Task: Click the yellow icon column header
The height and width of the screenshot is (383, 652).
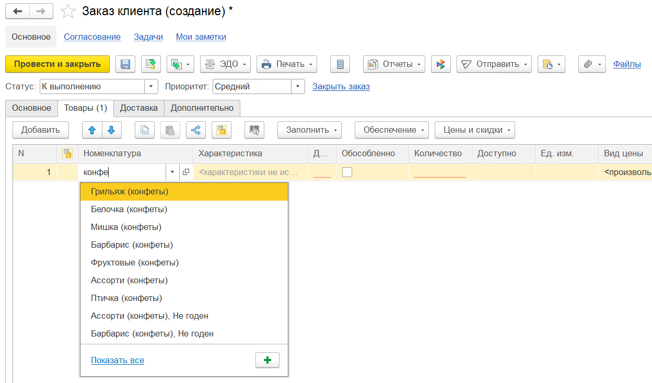Action: tap(67, 154)
